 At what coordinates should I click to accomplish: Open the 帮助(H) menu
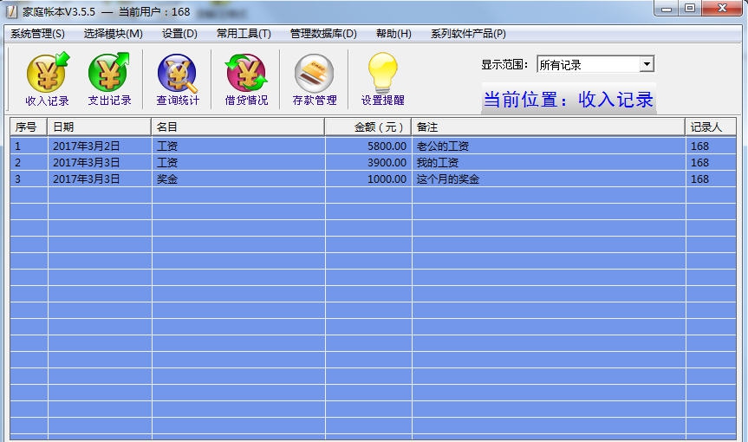[394, 34]
